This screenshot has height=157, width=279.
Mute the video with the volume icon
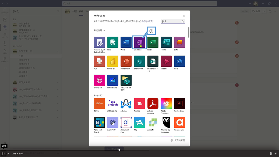(x=8, y=153)
